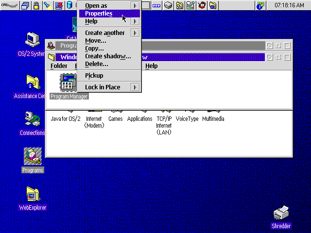Open the Help menu in the window menu bar

tap(152, 66)
